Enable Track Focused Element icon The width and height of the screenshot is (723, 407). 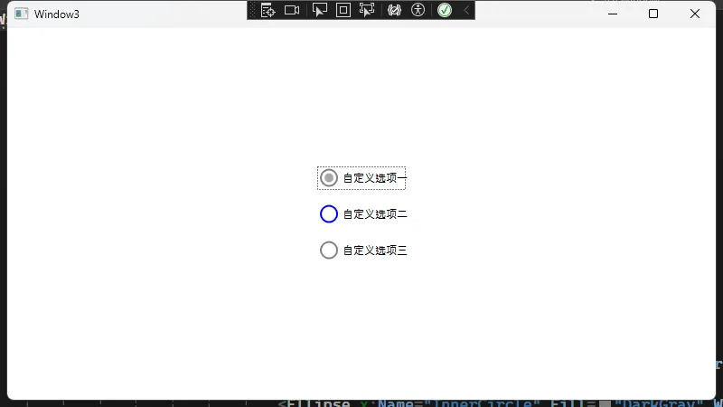coord(367,10)
